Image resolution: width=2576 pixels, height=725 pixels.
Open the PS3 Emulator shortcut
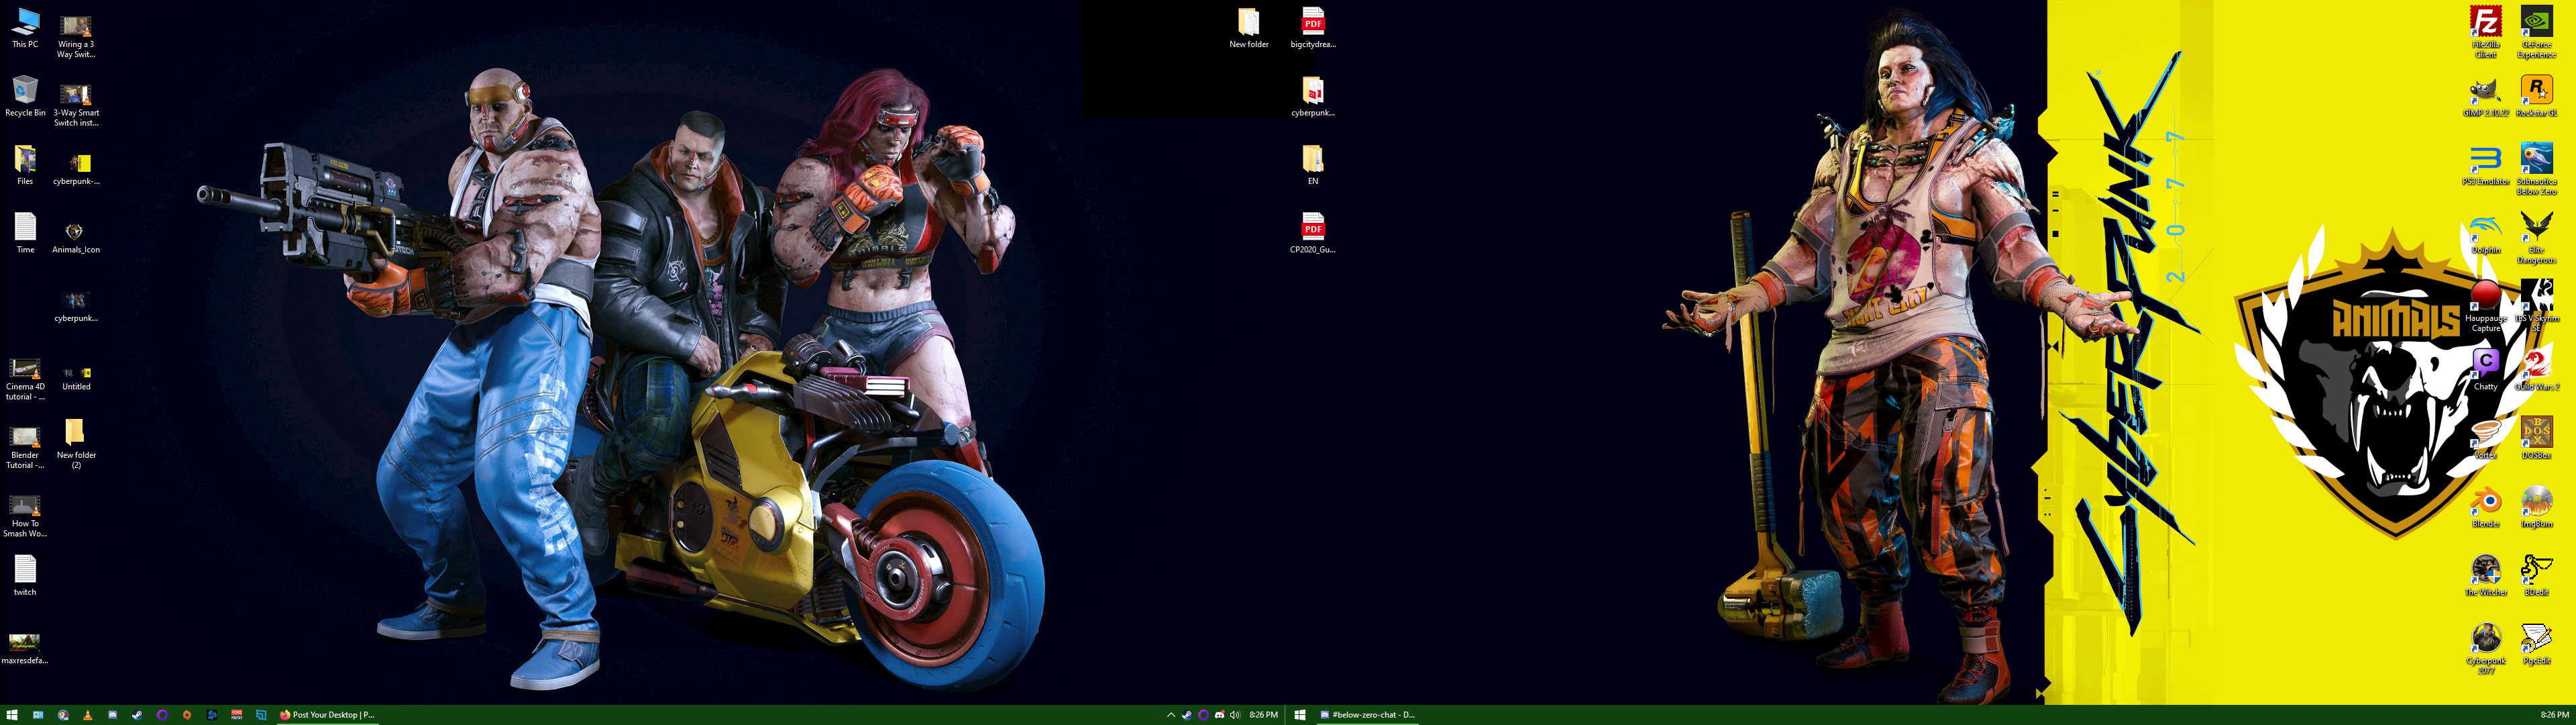click(x=2486, y=165)
